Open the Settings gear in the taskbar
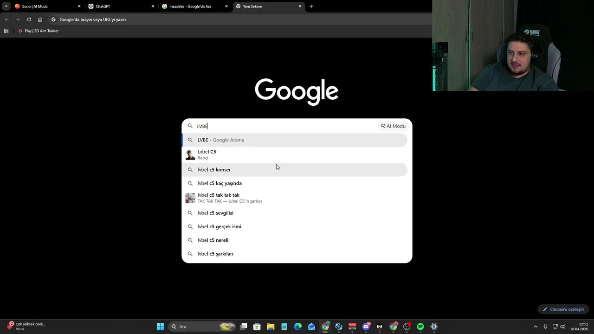The height and width of the screenshot is (334, 594). coord(434,327)
